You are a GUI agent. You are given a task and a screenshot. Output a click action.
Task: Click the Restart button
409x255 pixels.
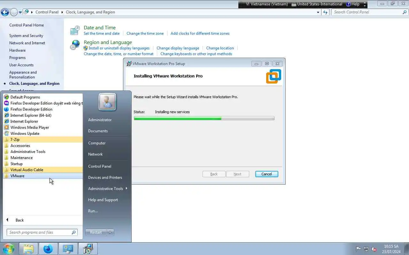[x=96, y=232]
